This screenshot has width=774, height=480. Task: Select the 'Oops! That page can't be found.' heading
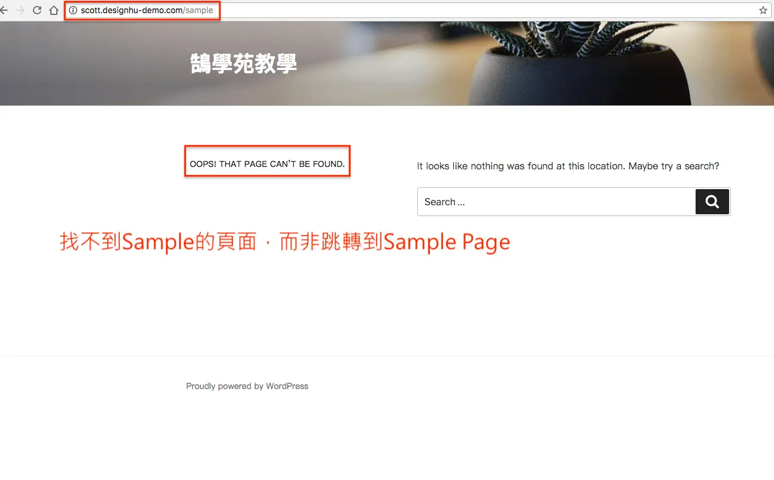267,164
